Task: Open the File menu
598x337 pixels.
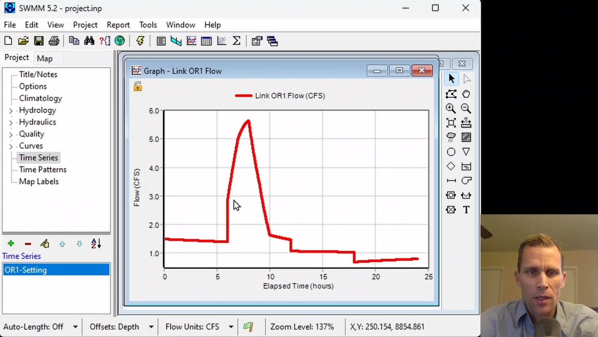Action: (10, 25)
